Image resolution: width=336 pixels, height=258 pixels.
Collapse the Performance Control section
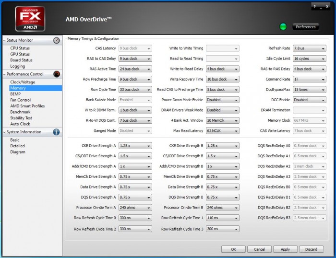4,74
